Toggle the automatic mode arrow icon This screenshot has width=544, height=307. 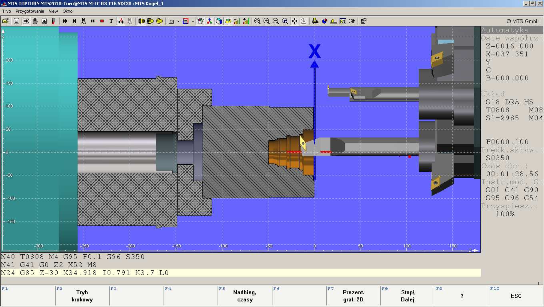[x=26, y=21]
